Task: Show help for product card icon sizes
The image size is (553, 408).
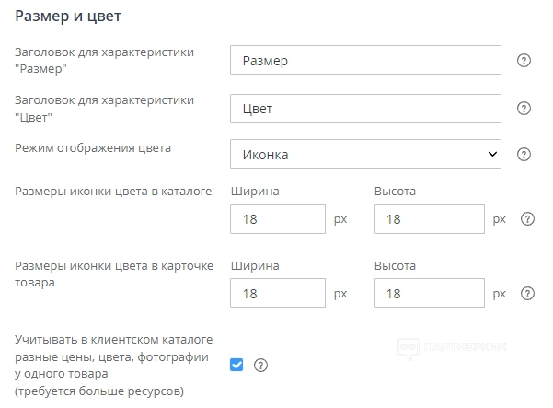Action: 527,294
